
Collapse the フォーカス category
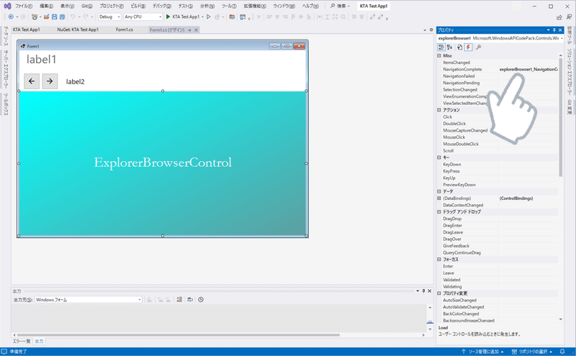[x=439, y=260]
